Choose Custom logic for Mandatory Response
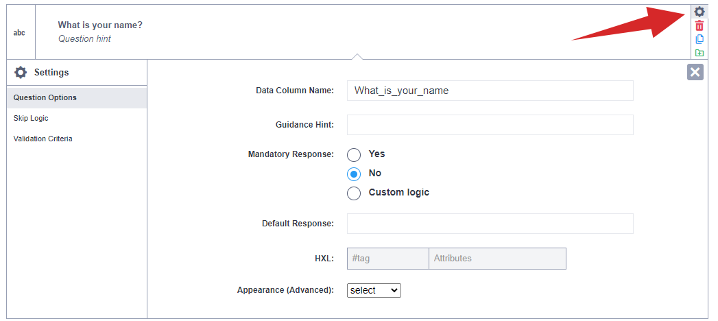 tap(354, 193)
